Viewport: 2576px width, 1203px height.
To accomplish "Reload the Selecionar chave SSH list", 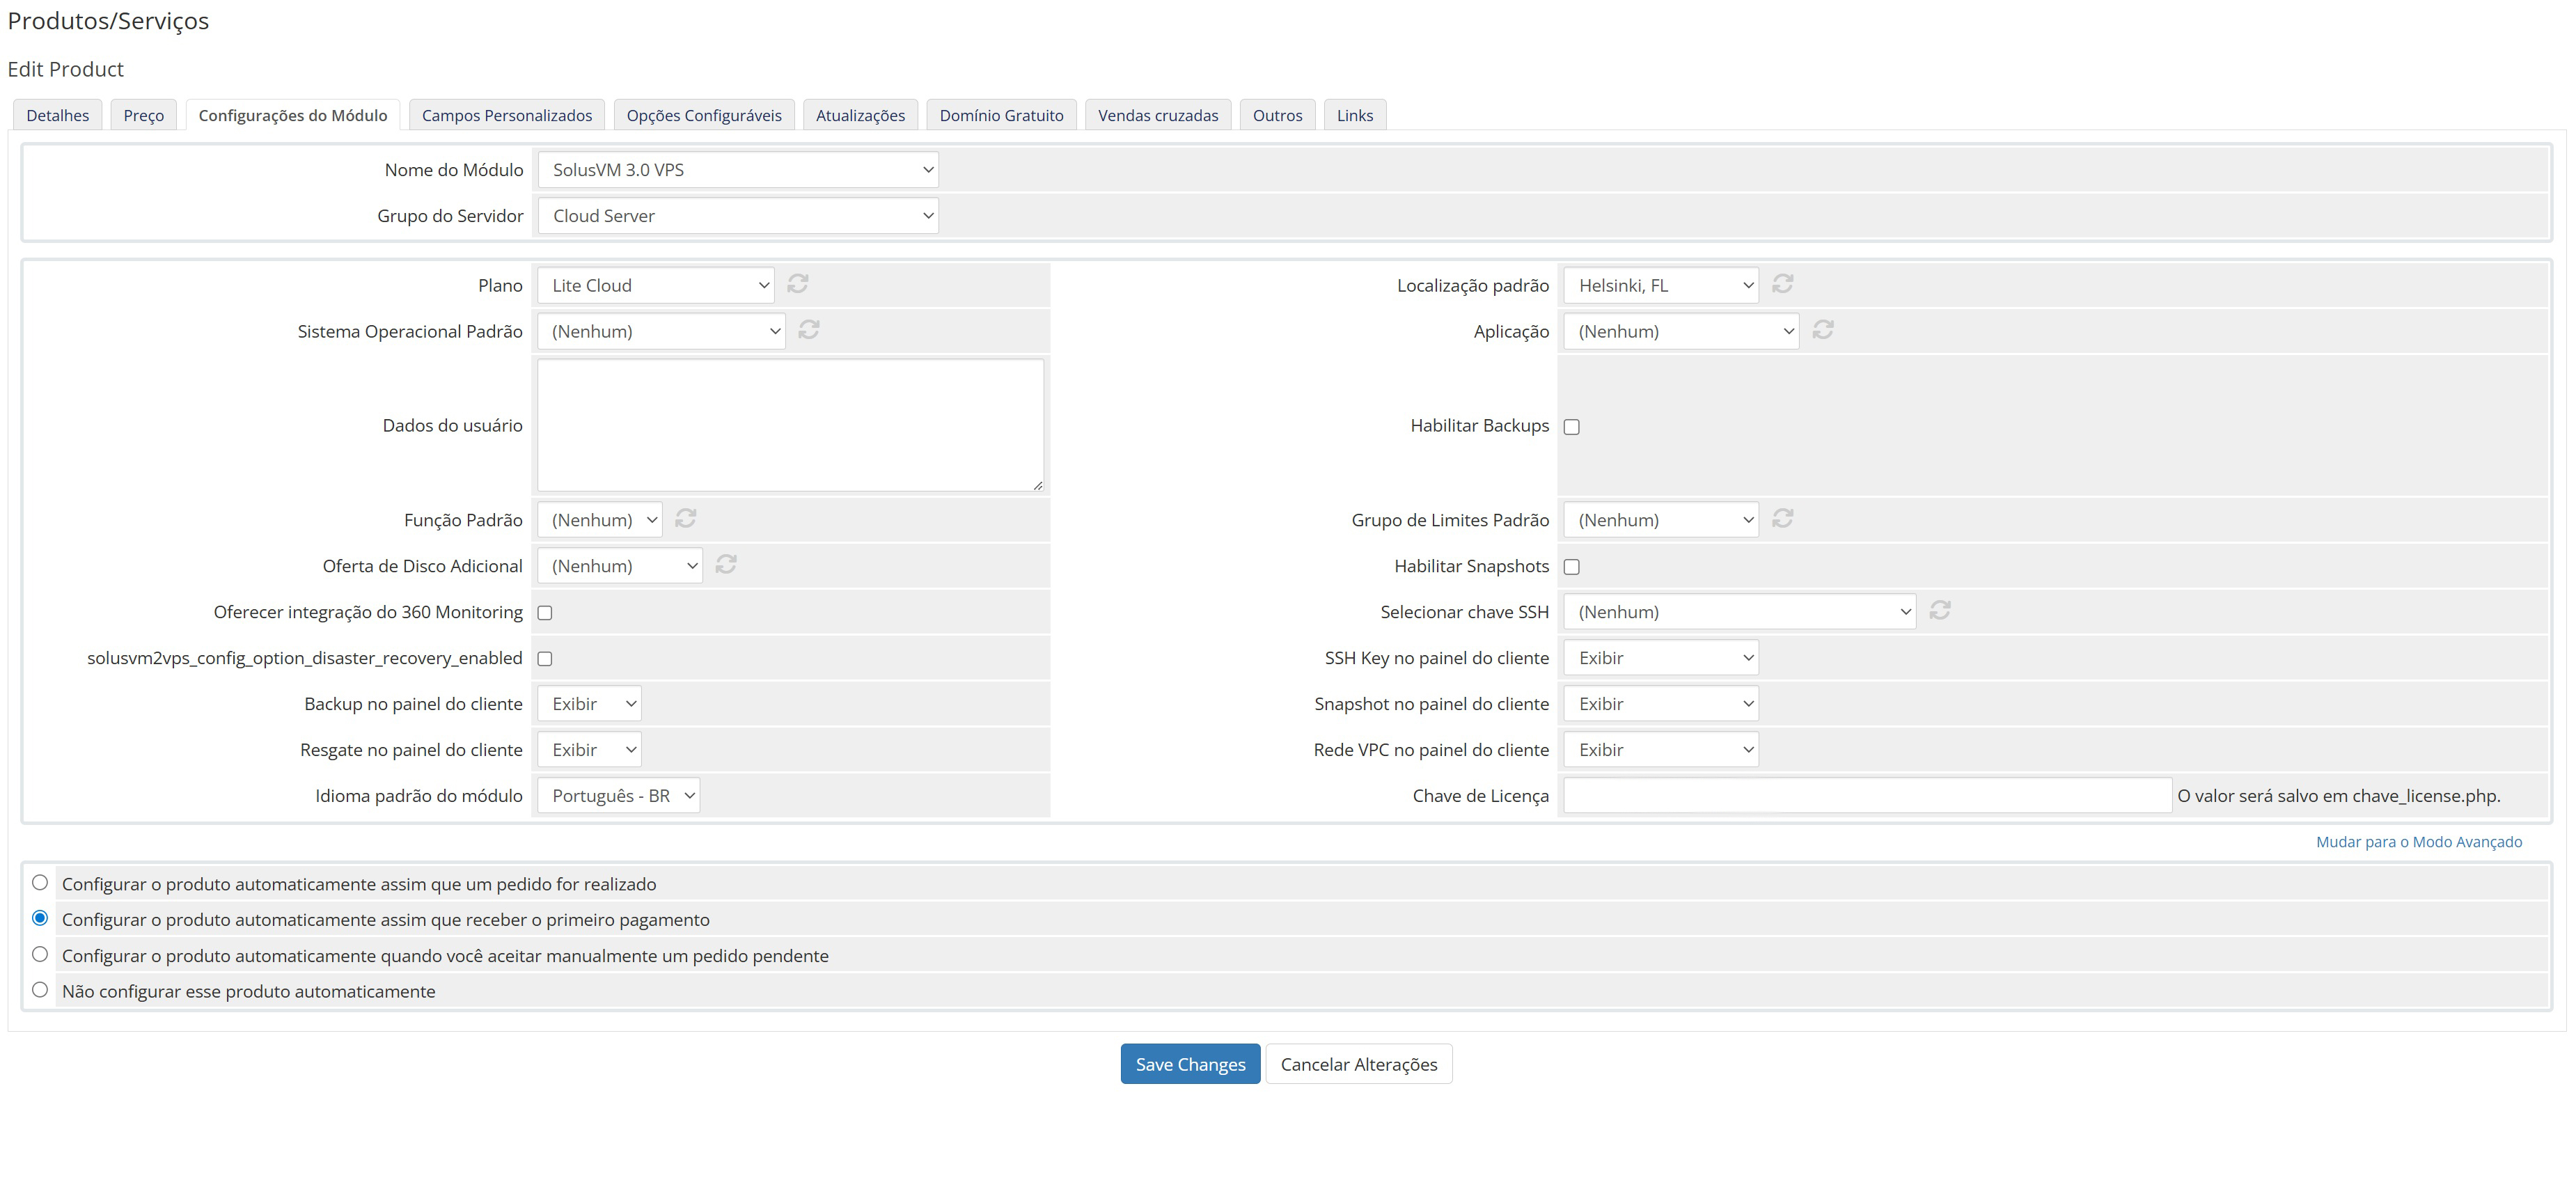I will pos(1940,610).
